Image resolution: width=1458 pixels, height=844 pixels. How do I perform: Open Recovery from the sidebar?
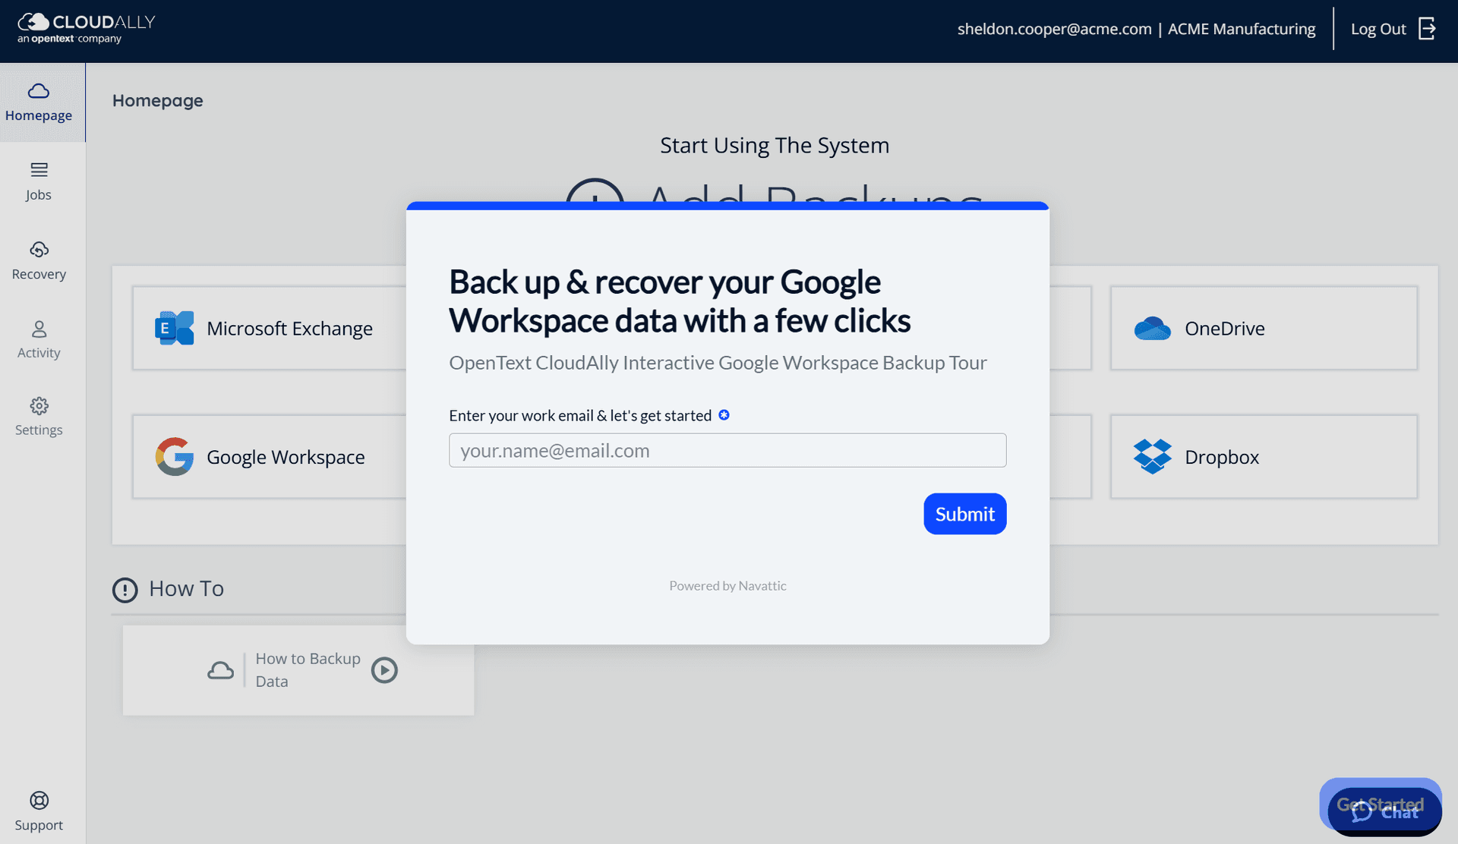(x=39, y=250)
